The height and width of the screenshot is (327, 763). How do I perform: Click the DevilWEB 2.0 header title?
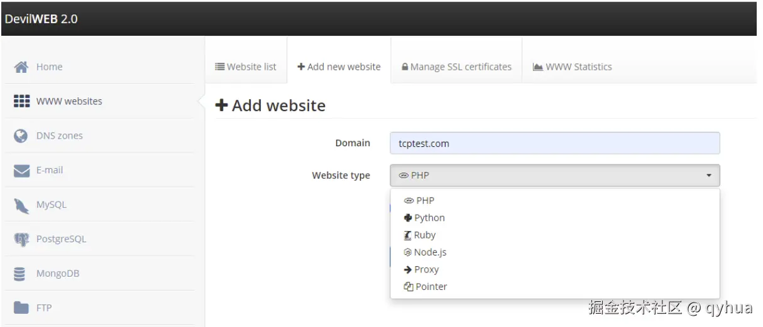tap(41, 19)
